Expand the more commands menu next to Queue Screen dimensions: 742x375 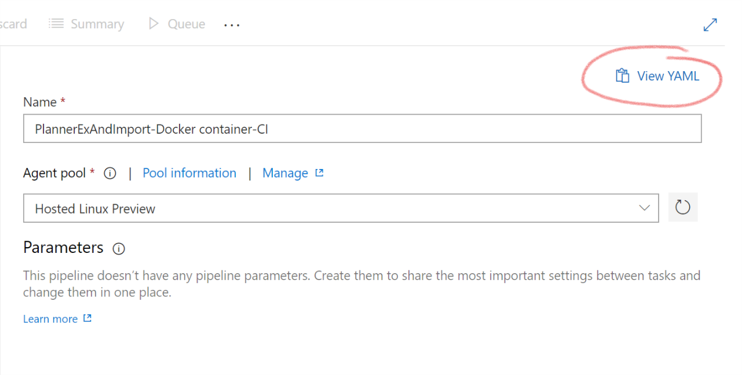click(232, 24)
